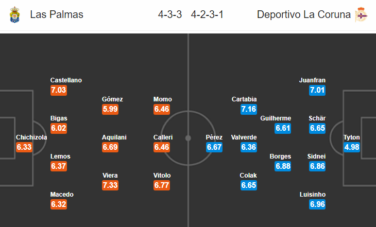Select the 4-2-3-1 formation text

(x=207, y=14)
